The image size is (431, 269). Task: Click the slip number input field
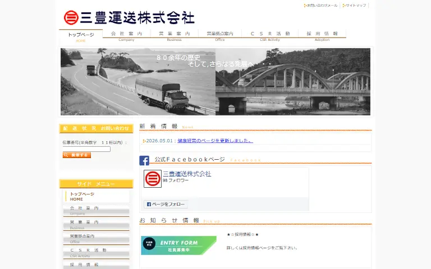tap(86, 149)
